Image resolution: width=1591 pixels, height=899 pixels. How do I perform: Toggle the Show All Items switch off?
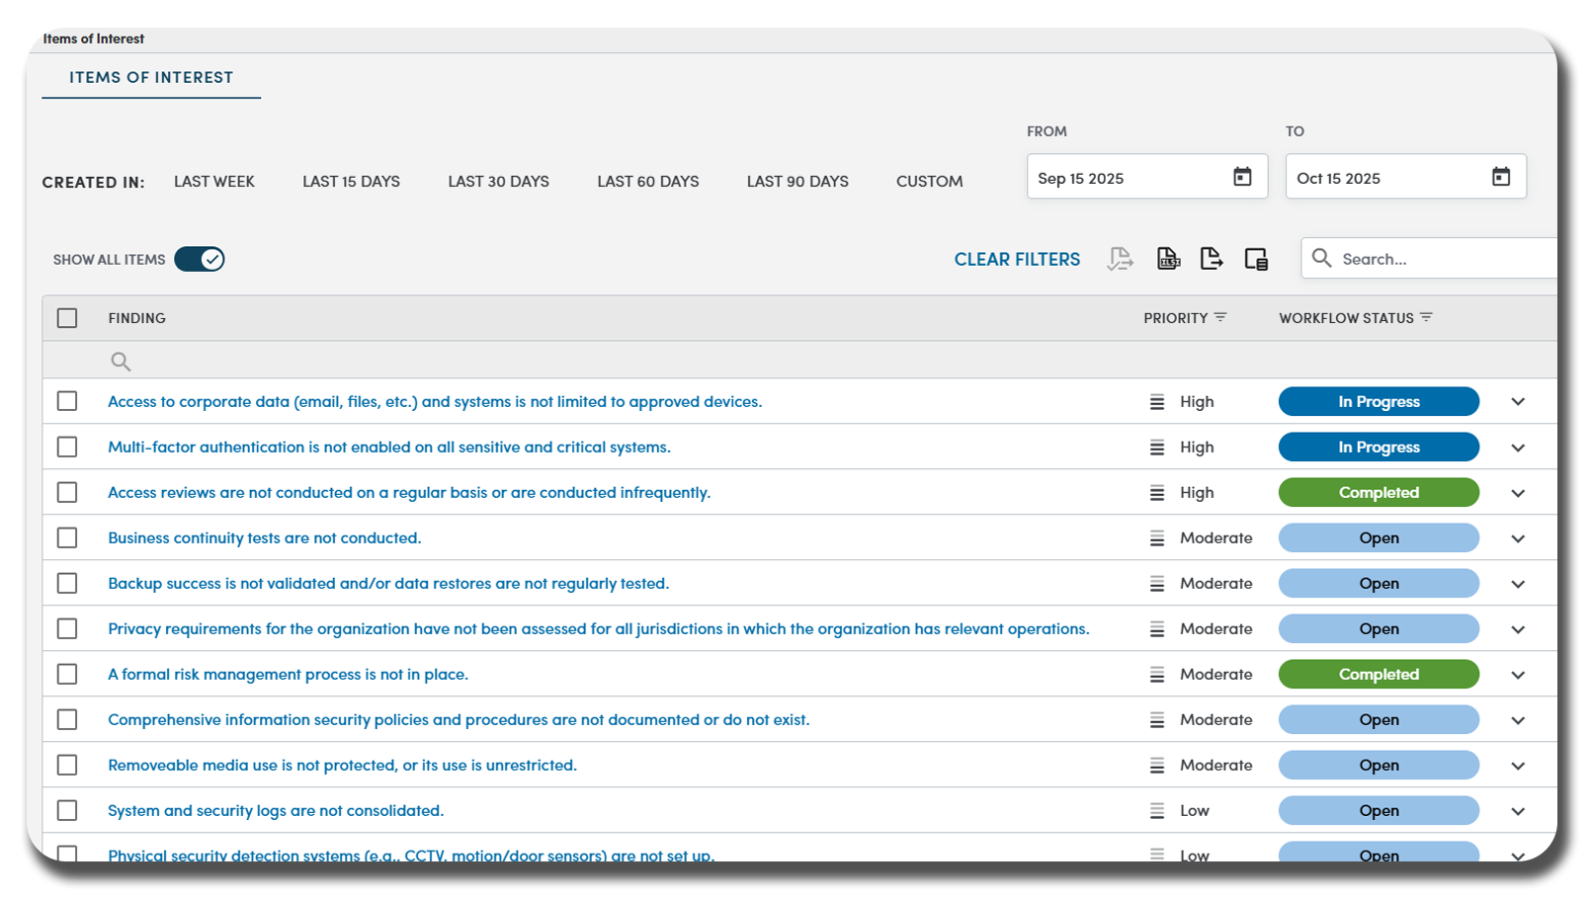(x=199, y=259)
